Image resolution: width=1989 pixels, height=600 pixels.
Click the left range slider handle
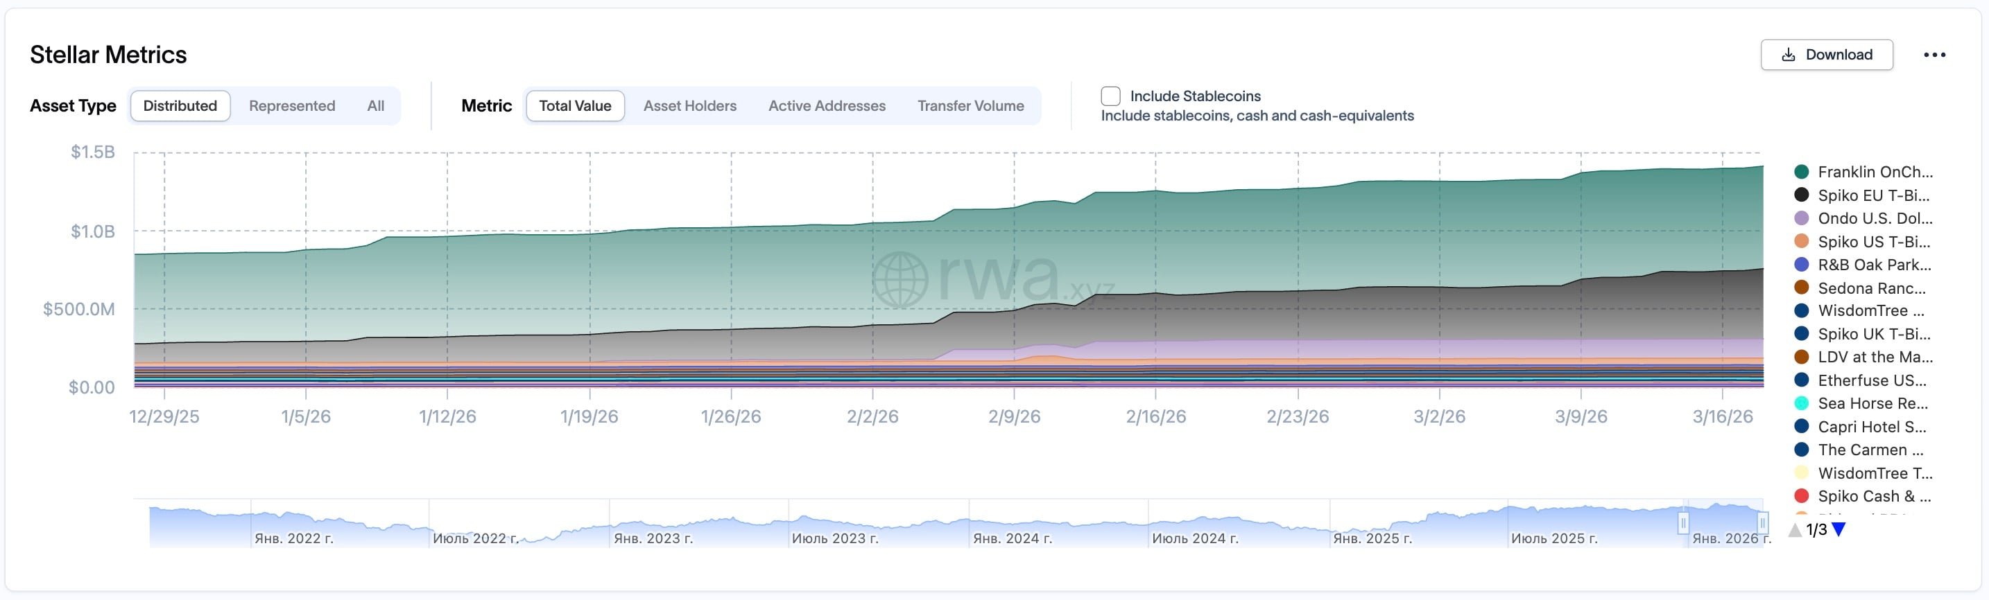click(x=1682, y=523)
